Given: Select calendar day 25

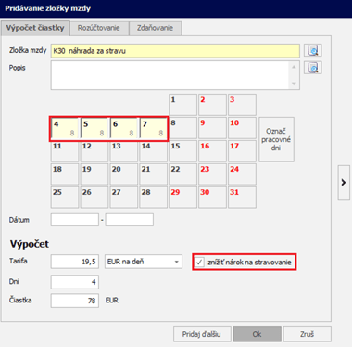Looking at the screenshot, I should (65, 198).
